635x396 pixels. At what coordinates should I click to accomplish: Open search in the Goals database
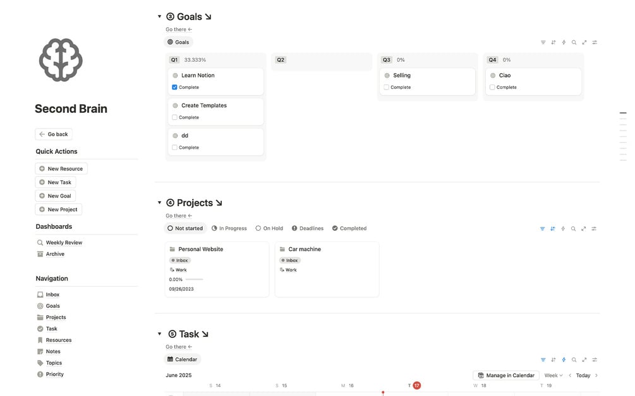coord(574,42)
